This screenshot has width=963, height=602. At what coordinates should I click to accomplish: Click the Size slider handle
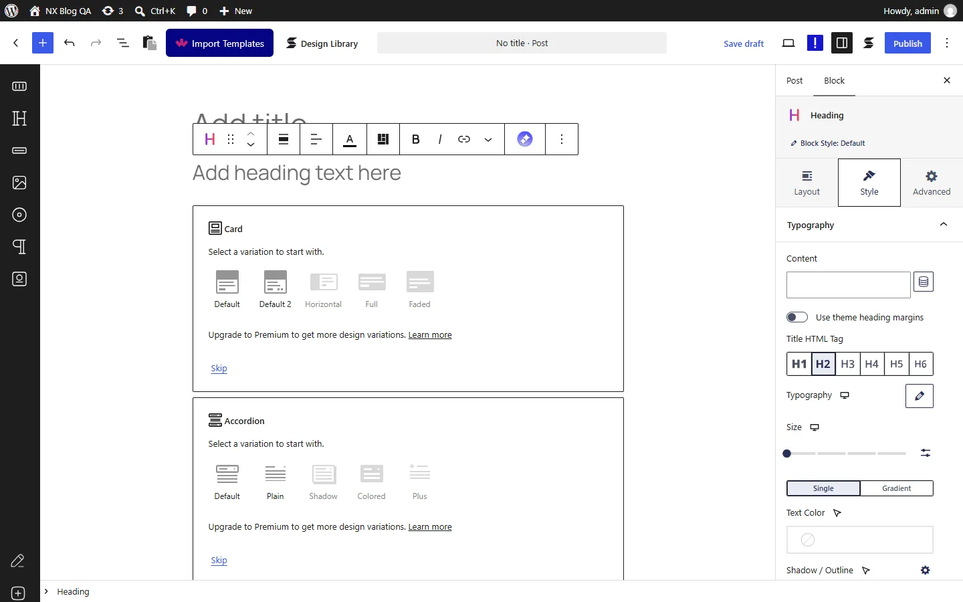[x=787, y=454]
